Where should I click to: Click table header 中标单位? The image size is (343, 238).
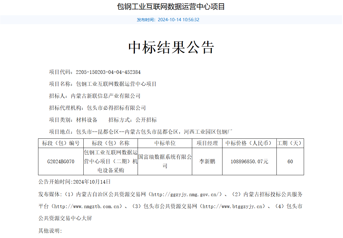point(165,143)
